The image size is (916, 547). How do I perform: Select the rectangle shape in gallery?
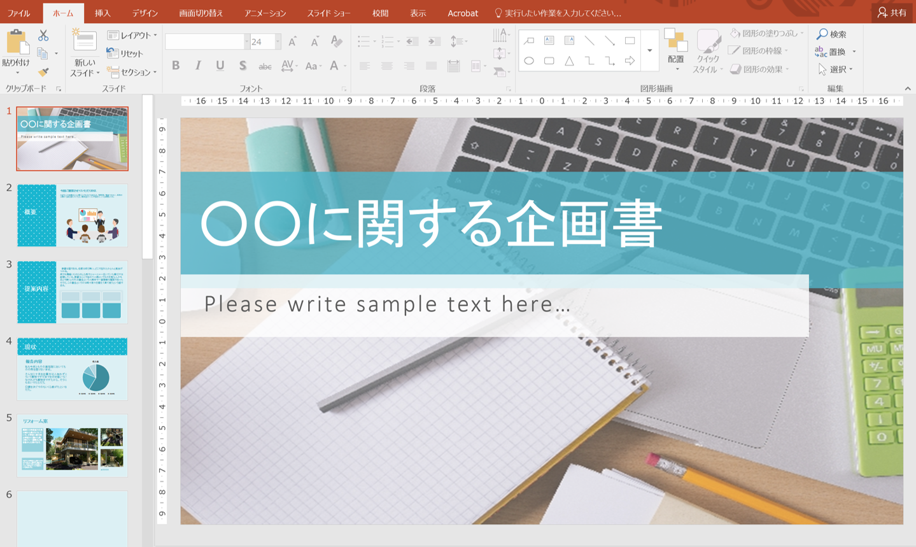pyautogui.click(x=630, y=41)
